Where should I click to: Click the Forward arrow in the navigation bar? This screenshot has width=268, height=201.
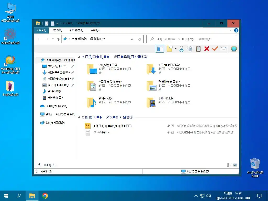click(x=47, y=39)
